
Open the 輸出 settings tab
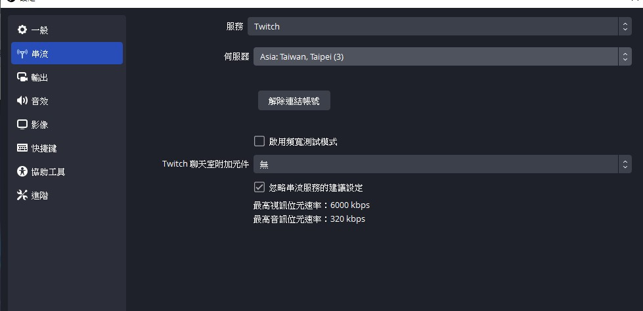tap(67, 77)
